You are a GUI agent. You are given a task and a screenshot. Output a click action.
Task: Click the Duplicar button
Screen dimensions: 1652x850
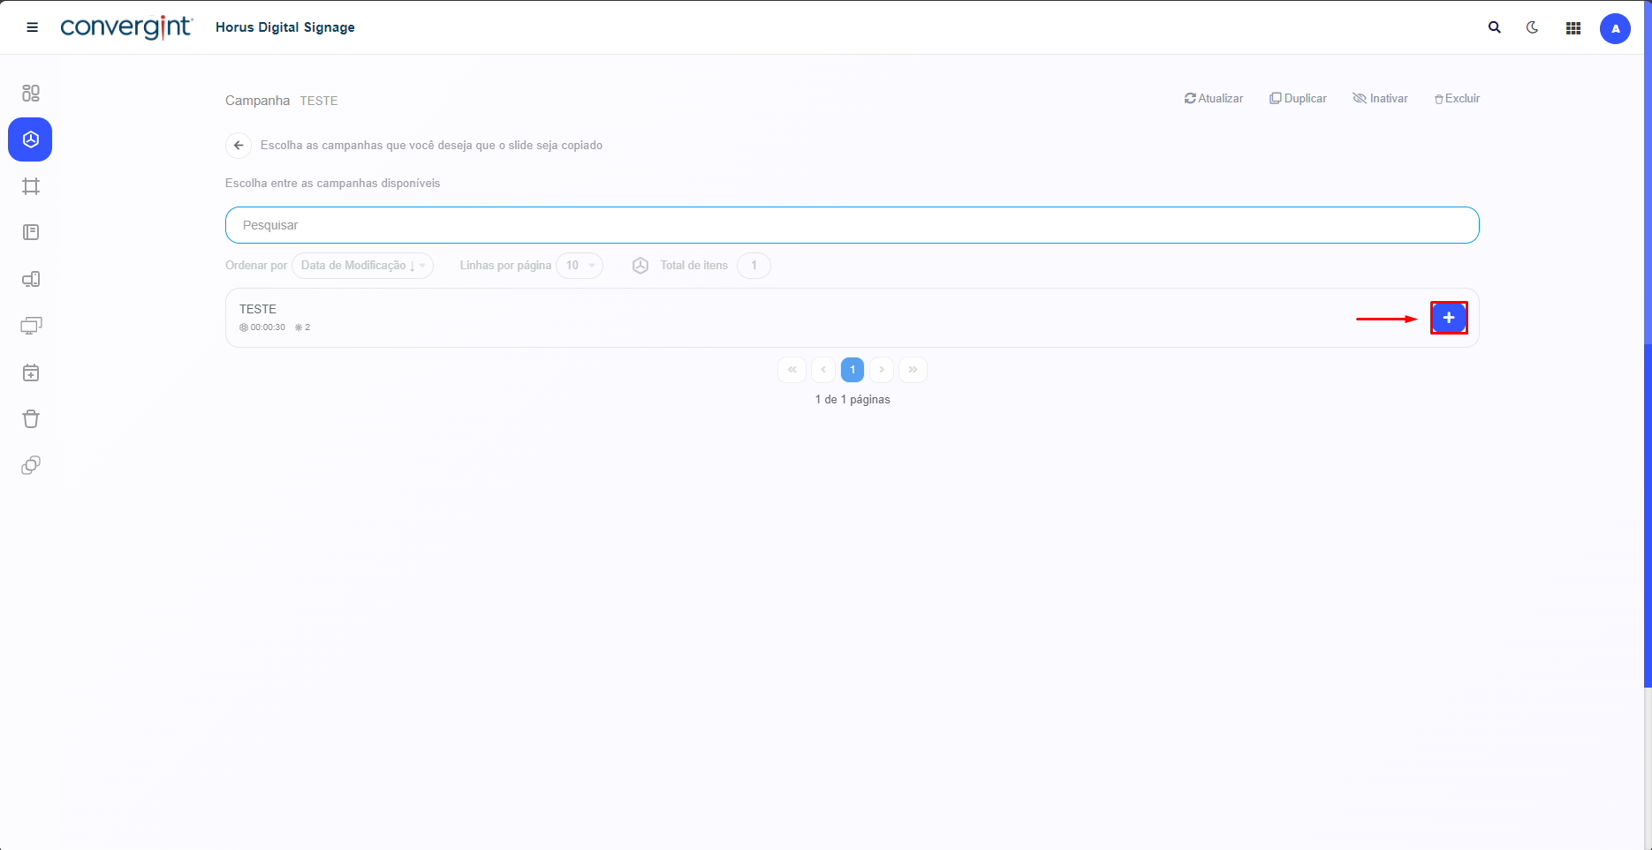[1298, 99]
